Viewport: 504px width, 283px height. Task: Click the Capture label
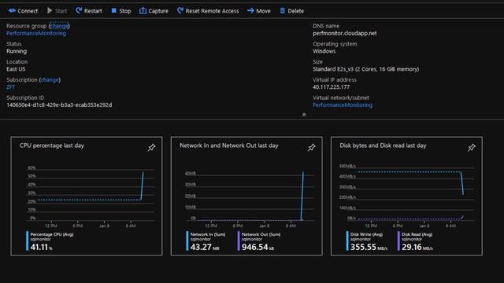pos(158,11)
